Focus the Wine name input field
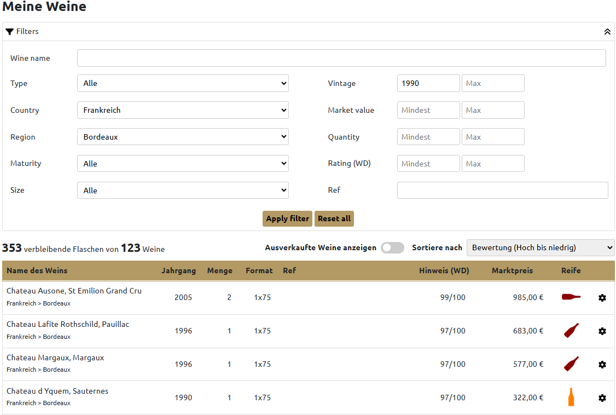 tap(341, 58)
